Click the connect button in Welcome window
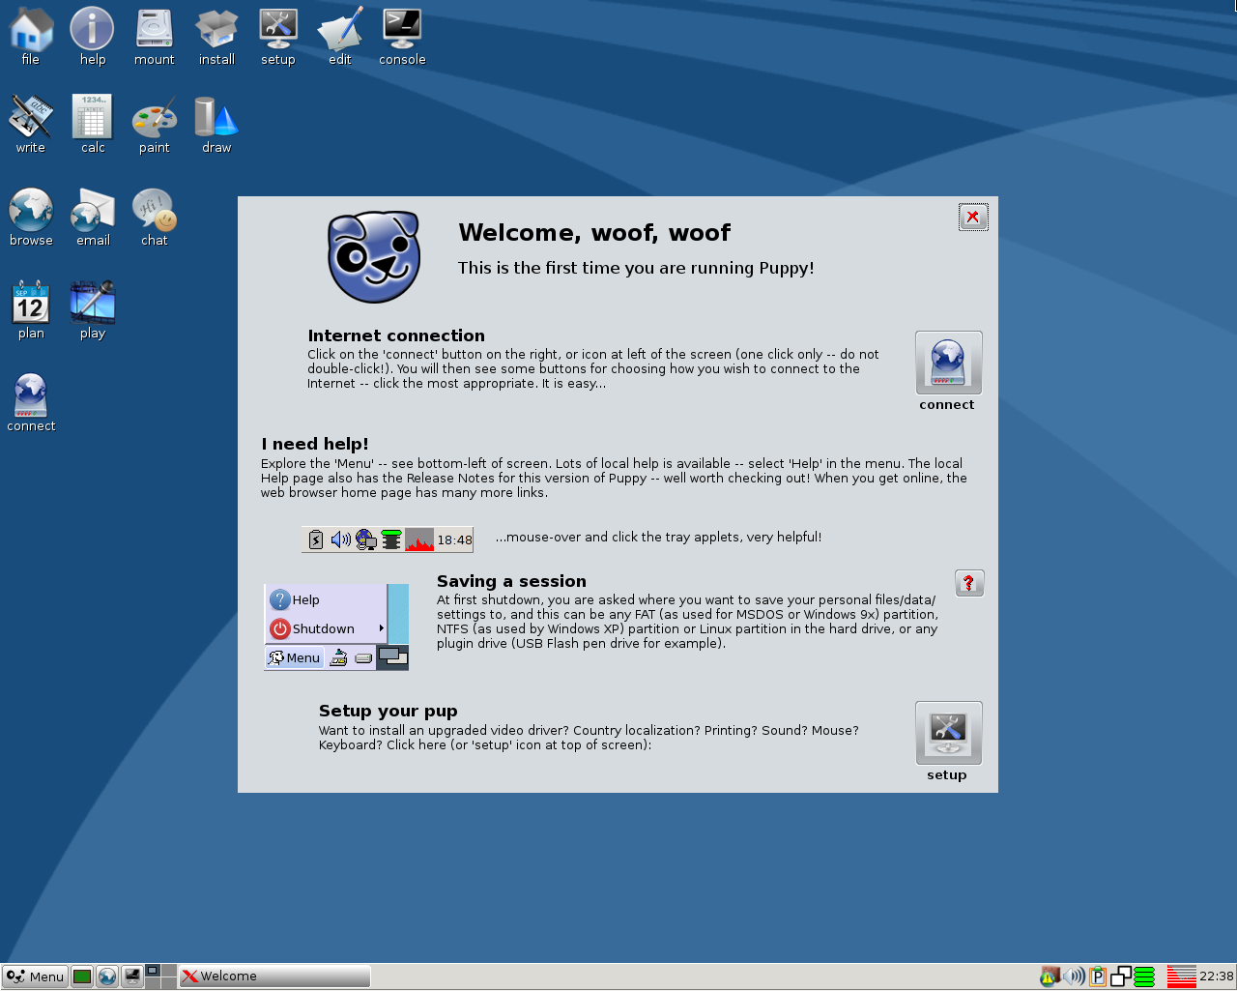 (949, 363)
